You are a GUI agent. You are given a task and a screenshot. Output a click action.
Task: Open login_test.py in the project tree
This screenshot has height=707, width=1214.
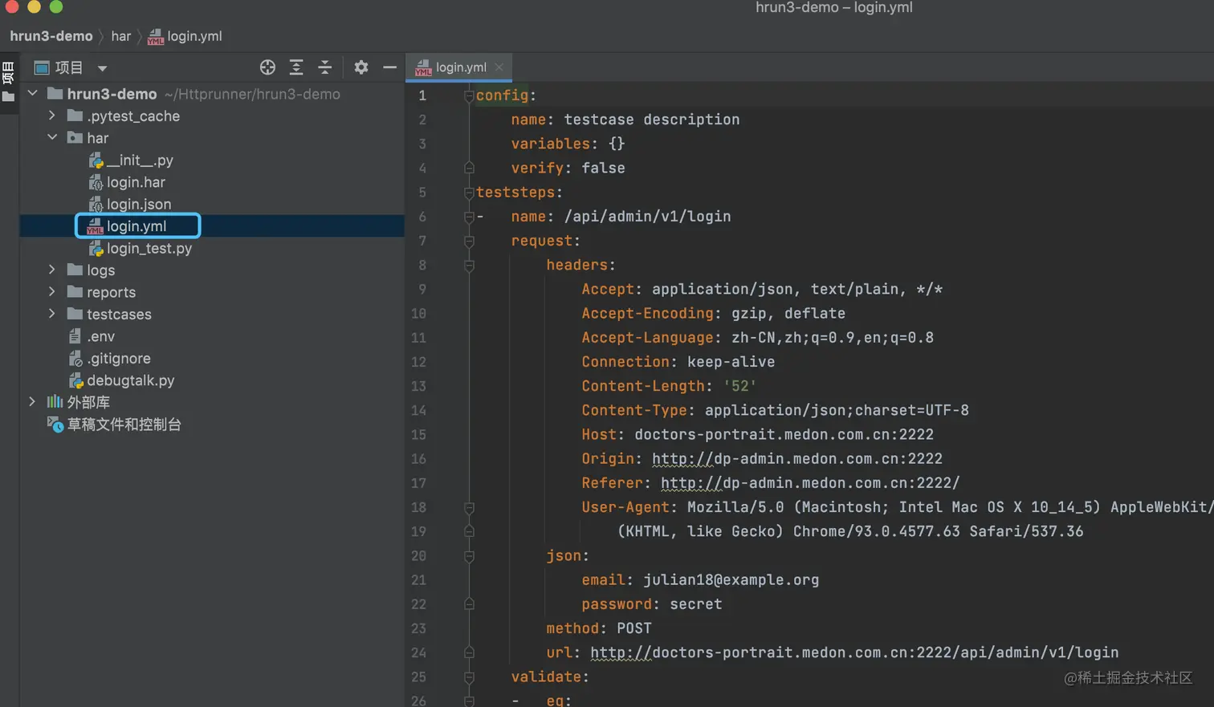(x=149, y=248)
